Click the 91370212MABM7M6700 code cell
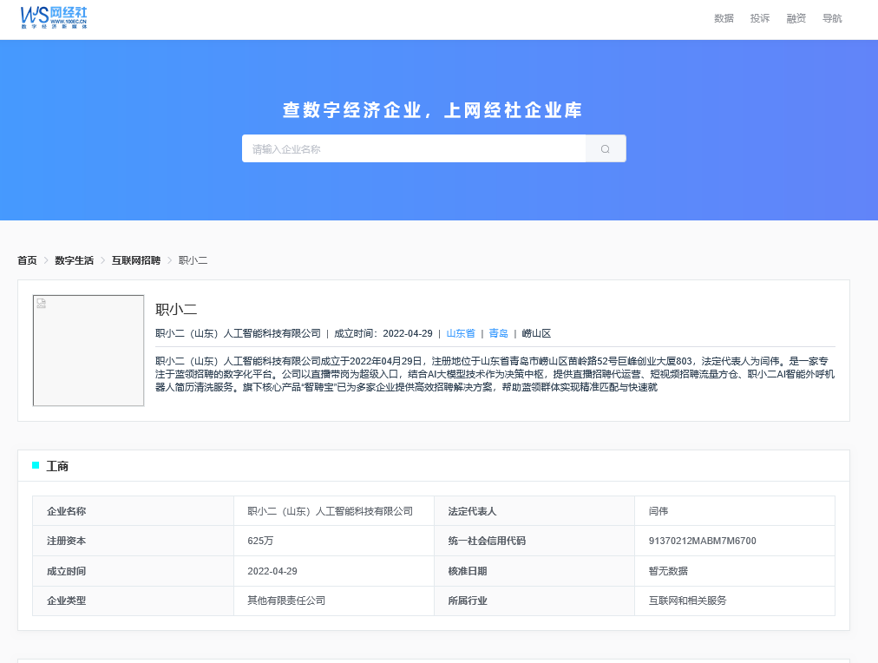 pos(735,541)
